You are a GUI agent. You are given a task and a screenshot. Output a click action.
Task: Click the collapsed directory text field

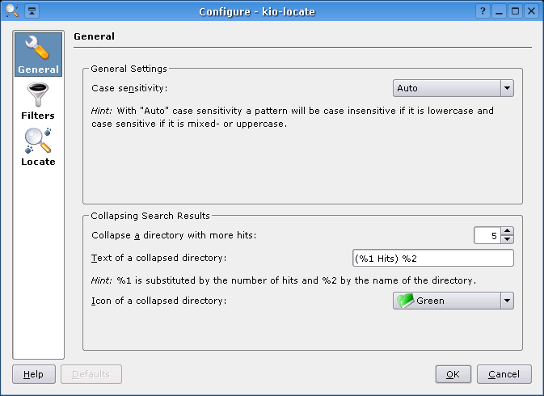tap(432, 258)
